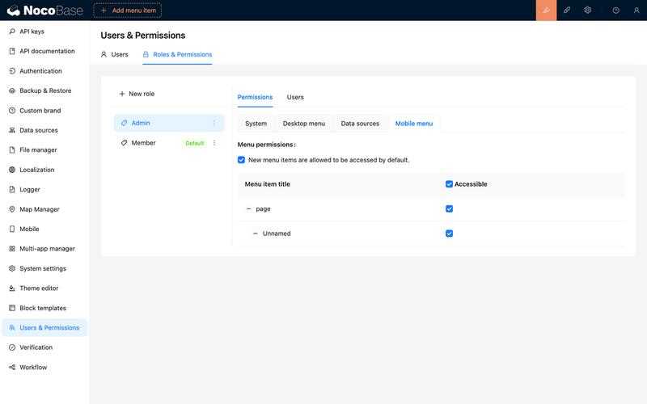Switch to Users top tab
The height and width of the screenshot is (404, 647).
point(115,54)
